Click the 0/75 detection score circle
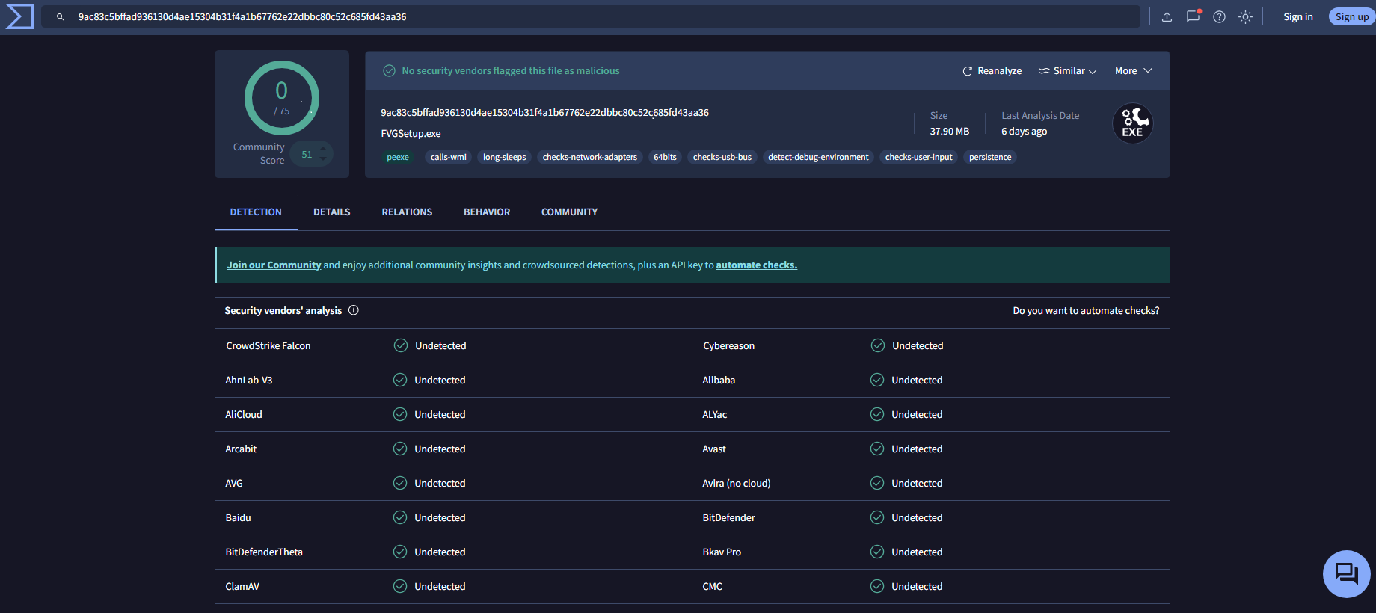 point(282,98)
